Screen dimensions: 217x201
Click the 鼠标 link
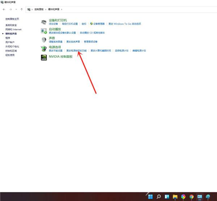[84, 24]
